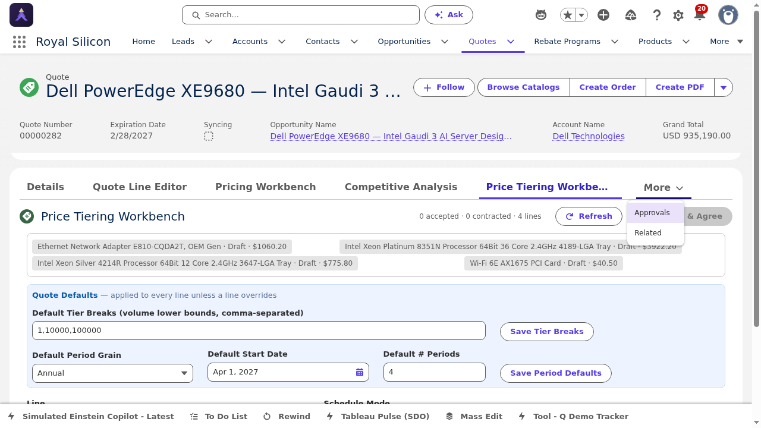The image size is (761, 428).
Task: Click the green Quote record icon
Action: 29,87
